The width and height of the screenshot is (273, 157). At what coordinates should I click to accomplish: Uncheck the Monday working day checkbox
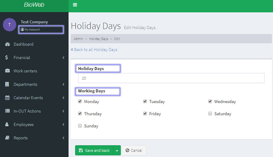80,101
